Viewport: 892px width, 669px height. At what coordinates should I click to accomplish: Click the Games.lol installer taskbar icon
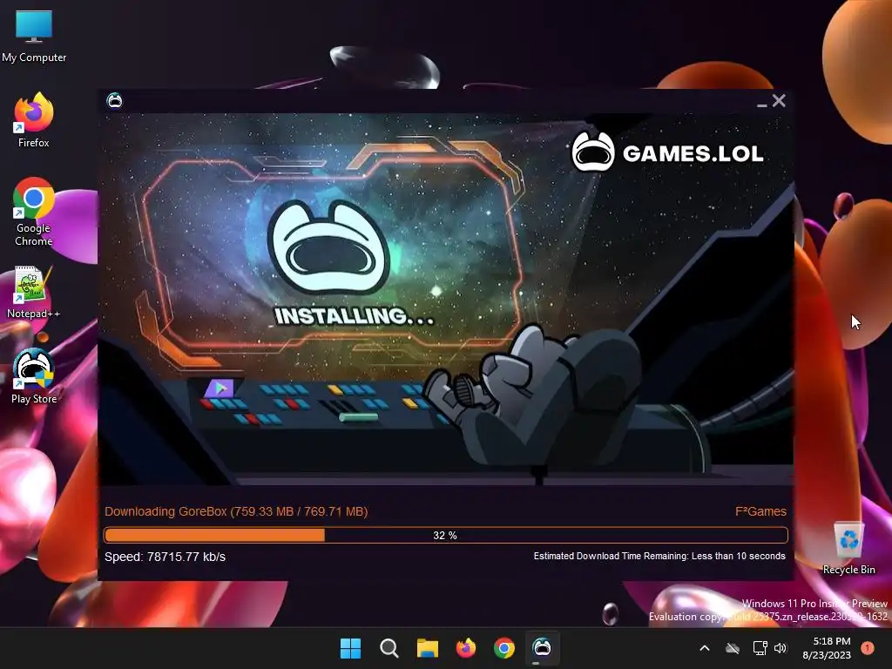click(542, 648)
